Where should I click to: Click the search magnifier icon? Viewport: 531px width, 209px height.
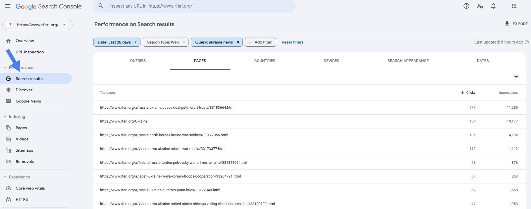101,6
